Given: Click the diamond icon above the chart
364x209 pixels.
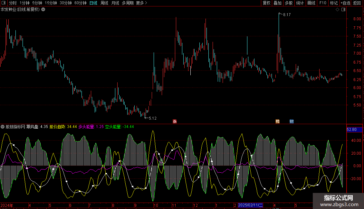Looking at the screenshot, I should [x=338, y=10].
